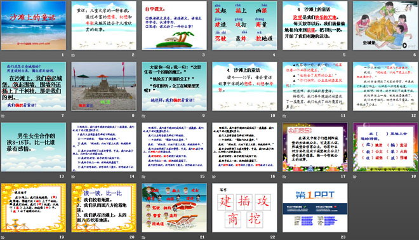Click slide number label 10
Image resolution: width=419 pixels, height=240 pixels.
click(272, 116)
